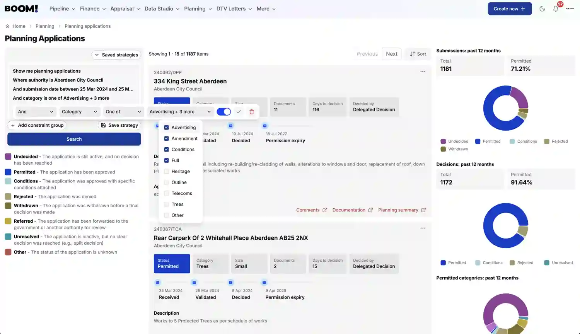The width and height of the screenshot is (580, 334).
Task: Open the Planning menu in navbar
Action: tap(198, 9)
